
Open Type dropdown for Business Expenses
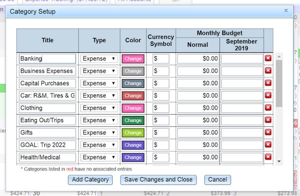pyautogui.click(x=99, y=71)
